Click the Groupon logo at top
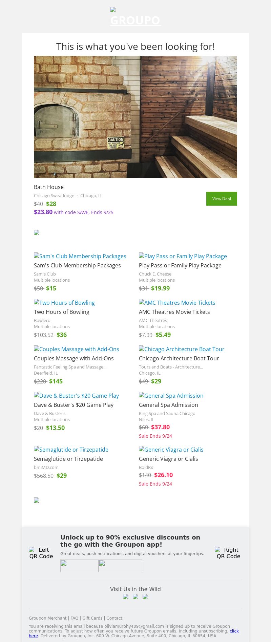Image resolution: width=271 pixels, height=642 pixels. click(135, 17)
